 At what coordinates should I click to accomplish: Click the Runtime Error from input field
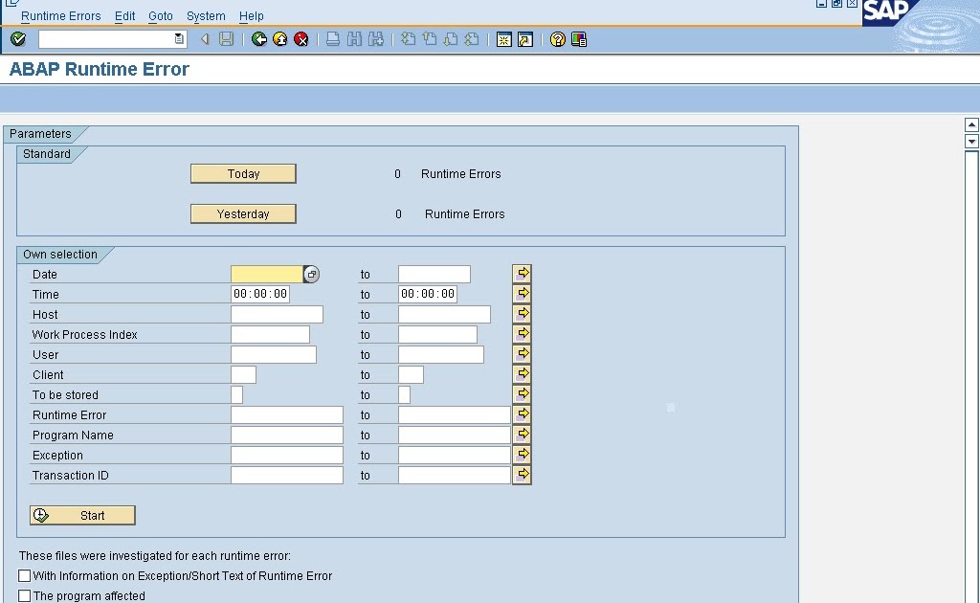pos(287,414)
